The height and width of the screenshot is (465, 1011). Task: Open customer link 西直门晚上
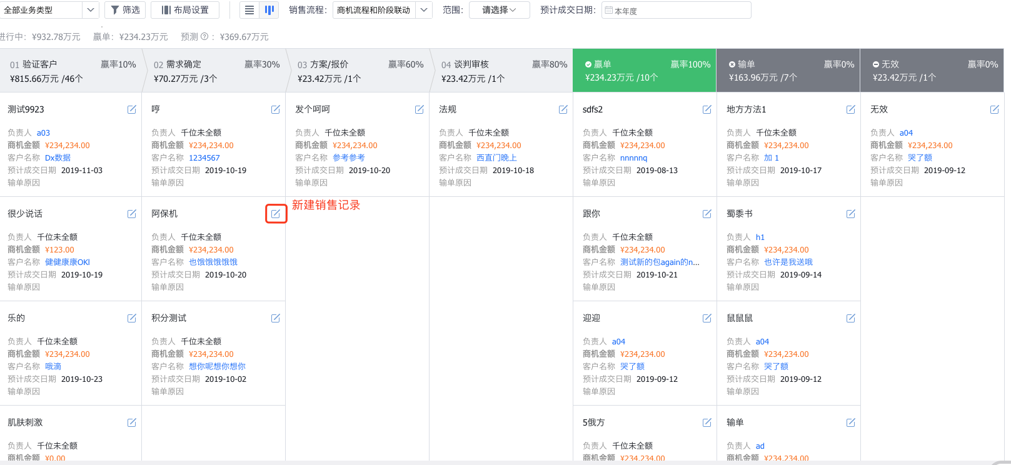coord(496,158)
